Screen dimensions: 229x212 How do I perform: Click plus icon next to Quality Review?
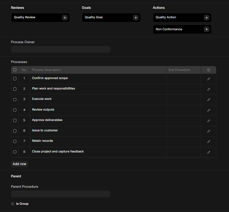pos(65,18)
